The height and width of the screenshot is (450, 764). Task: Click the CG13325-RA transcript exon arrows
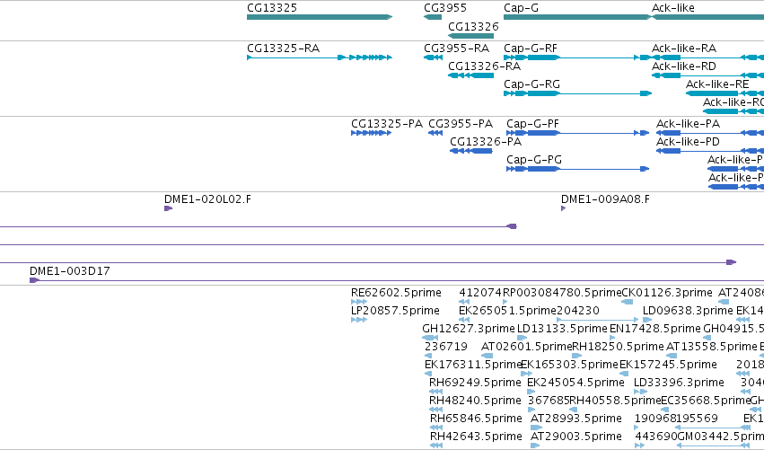click(x=320, y=57)
